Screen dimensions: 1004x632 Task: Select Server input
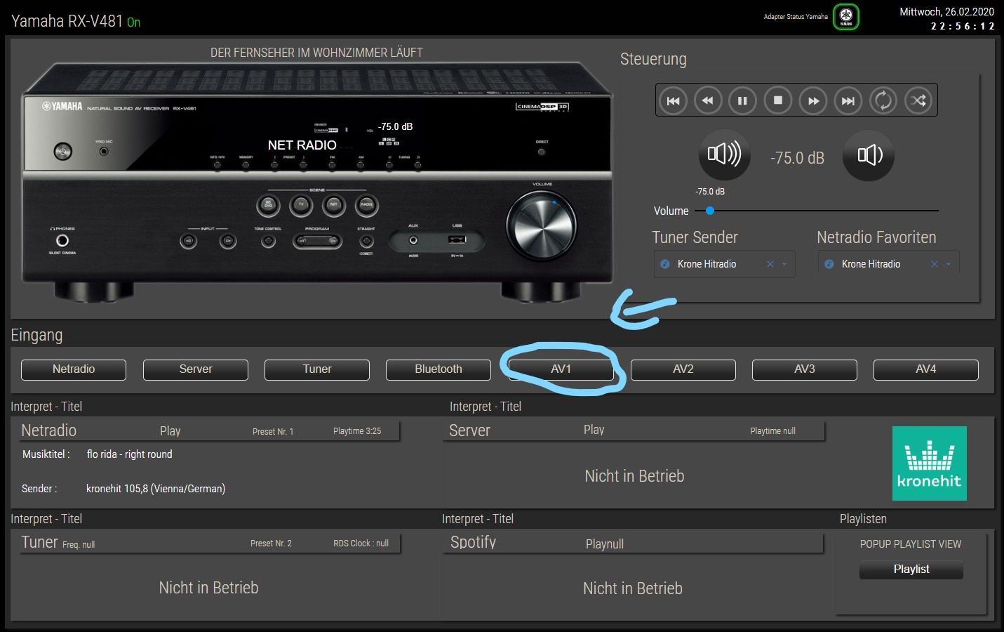(x=196, y=369)
